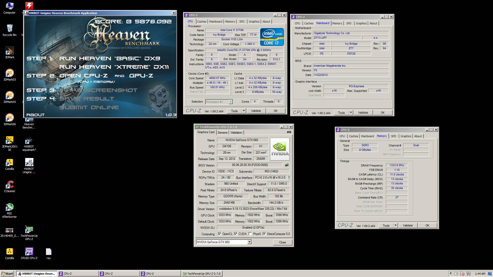Launch the 3DMark desktop shortcut
The width and height of the screenshot is (493, 277).
click(10, 53)
